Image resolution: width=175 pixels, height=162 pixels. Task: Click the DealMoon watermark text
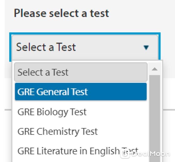coord(151,154)
